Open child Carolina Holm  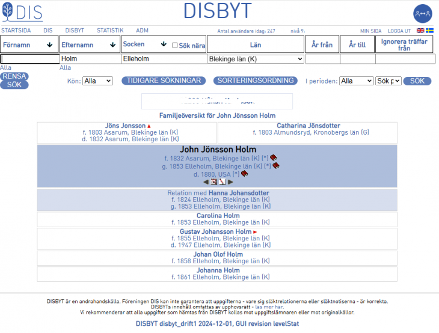click(218, 216)
